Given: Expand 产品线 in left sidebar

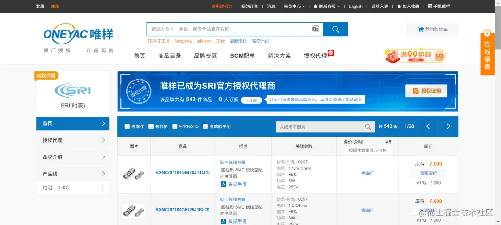Looking at the screenshot, I should pos(73,174).
